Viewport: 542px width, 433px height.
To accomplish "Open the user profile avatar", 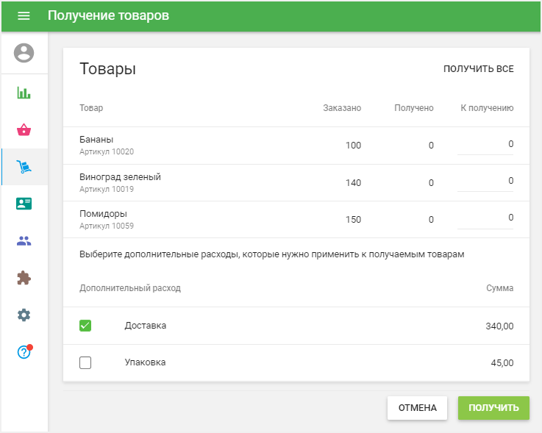I will pos(24,53).
